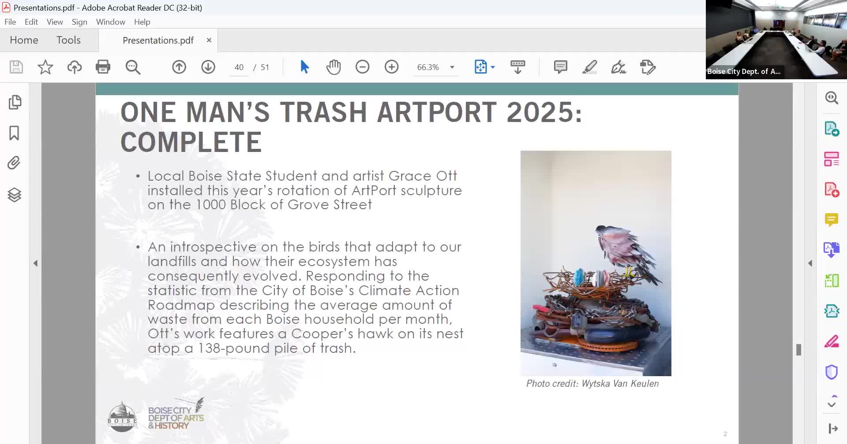This screenshot has width=847, height=444.
Task: Click the total page count '51' text
Action: coord(265,67)
